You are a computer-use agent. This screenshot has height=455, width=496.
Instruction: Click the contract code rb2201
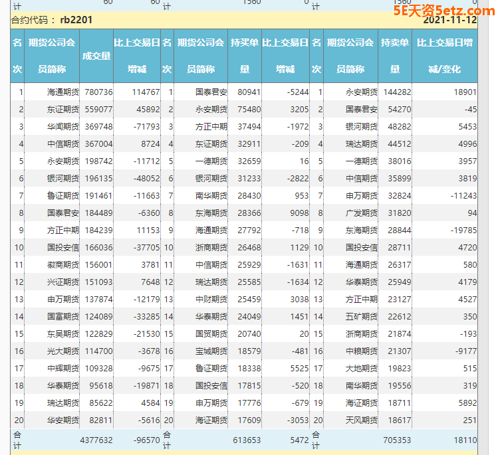coord(76,20)
